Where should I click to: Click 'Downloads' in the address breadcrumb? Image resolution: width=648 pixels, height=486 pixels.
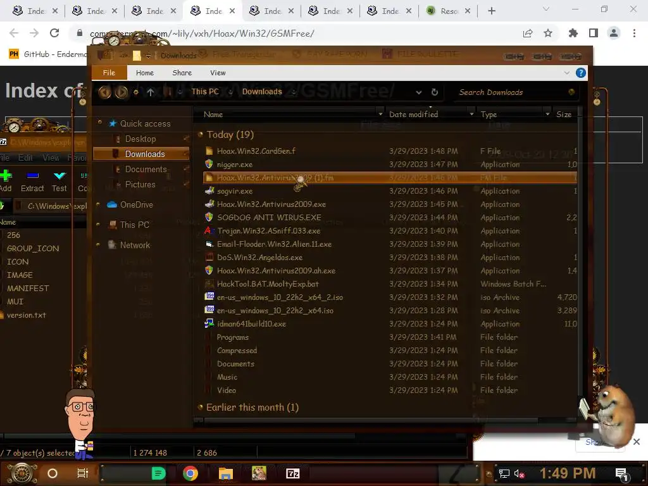[x=262, y=92]
